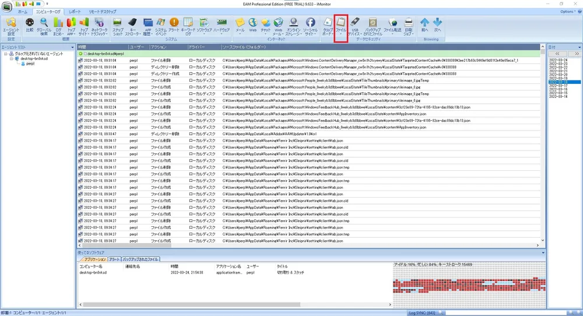Screen dimensions: 583x316
Task: Open ハードウェア inventory icon
Action: pyautogui.click(x=222, y=26)
